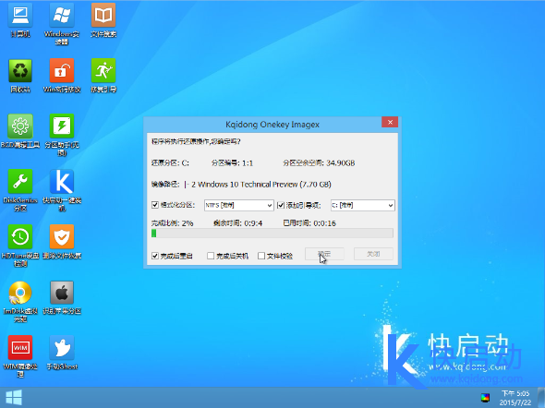The height and width of the screenshot is (408, 545).
Task: Click the green restore progress bar
Action: pos(272,234)
